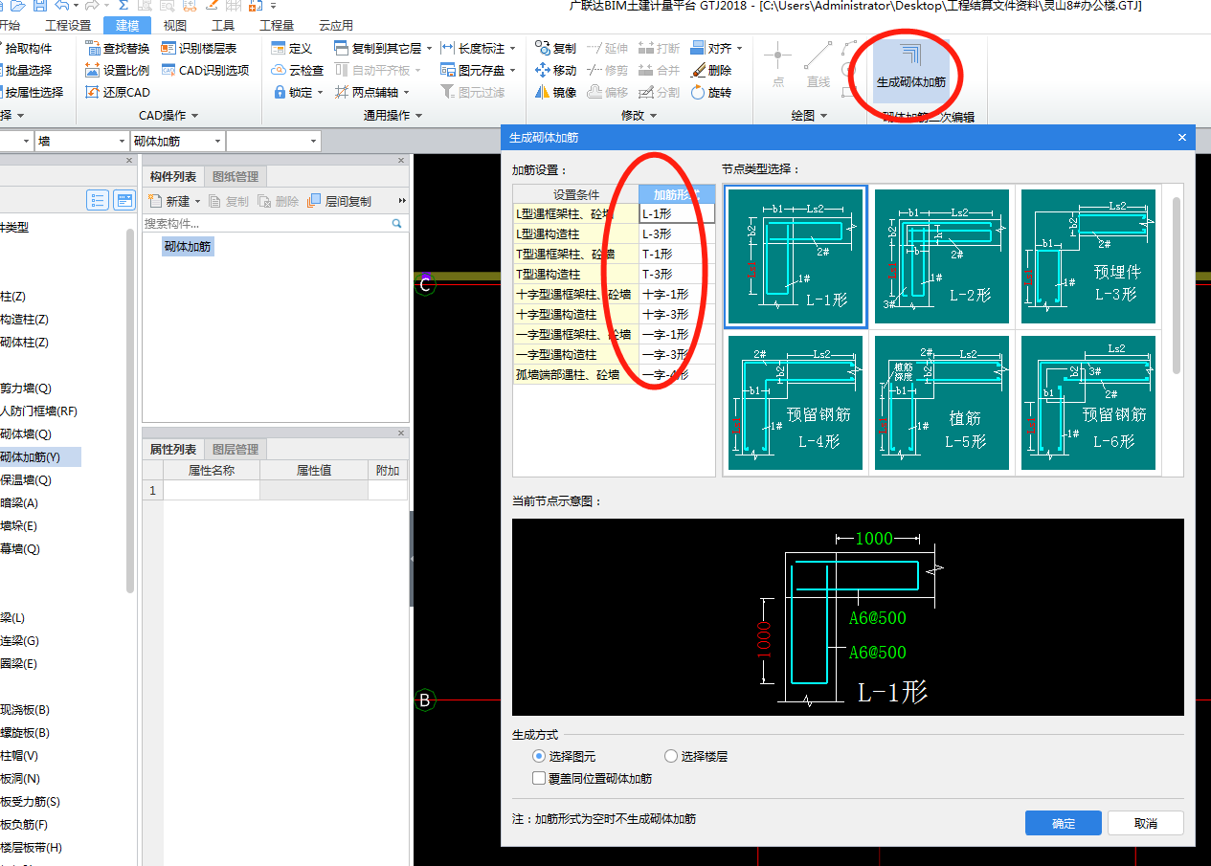Click 设置比例 set scale tool
This screenshot has height=866, width=1211.
[117, 70]
